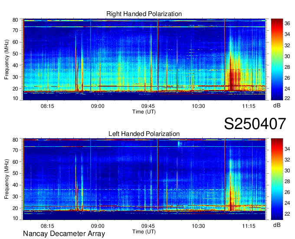Select the 30 MHz tick of left-handed plot
295x239 pixels.
pos(15,197)
